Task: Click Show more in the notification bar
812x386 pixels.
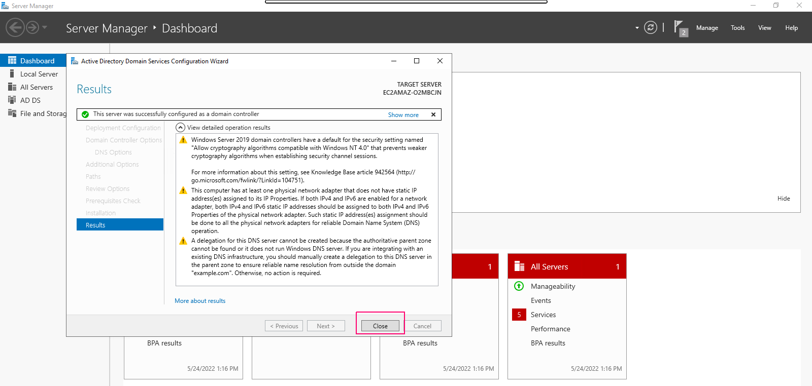Action: point(403,115)
